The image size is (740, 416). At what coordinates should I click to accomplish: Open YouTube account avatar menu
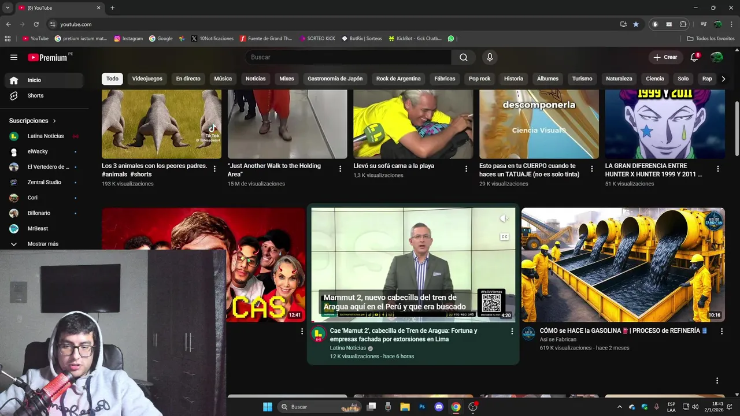tap(716, 57)
